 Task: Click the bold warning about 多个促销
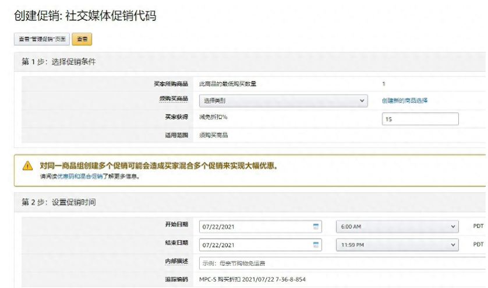[x=159, y=166]
